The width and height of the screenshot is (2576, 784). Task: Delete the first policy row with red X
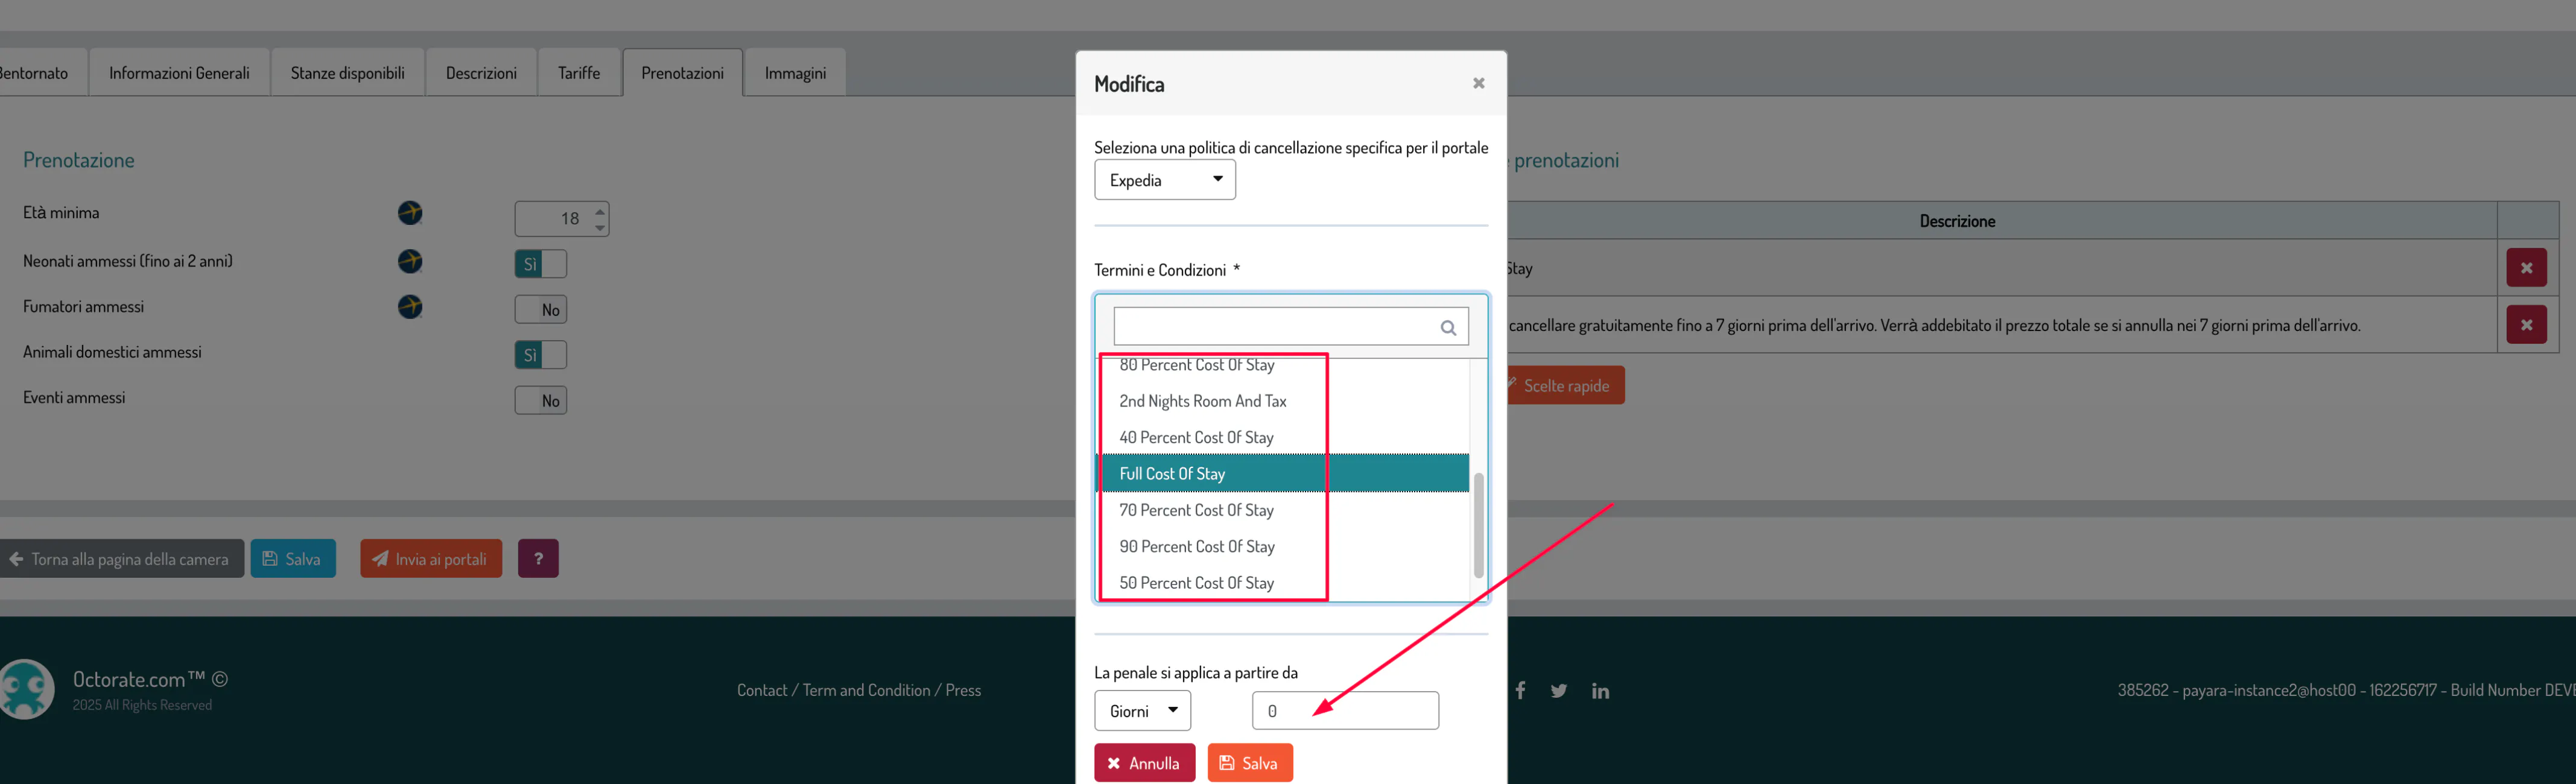[2526, 268]
